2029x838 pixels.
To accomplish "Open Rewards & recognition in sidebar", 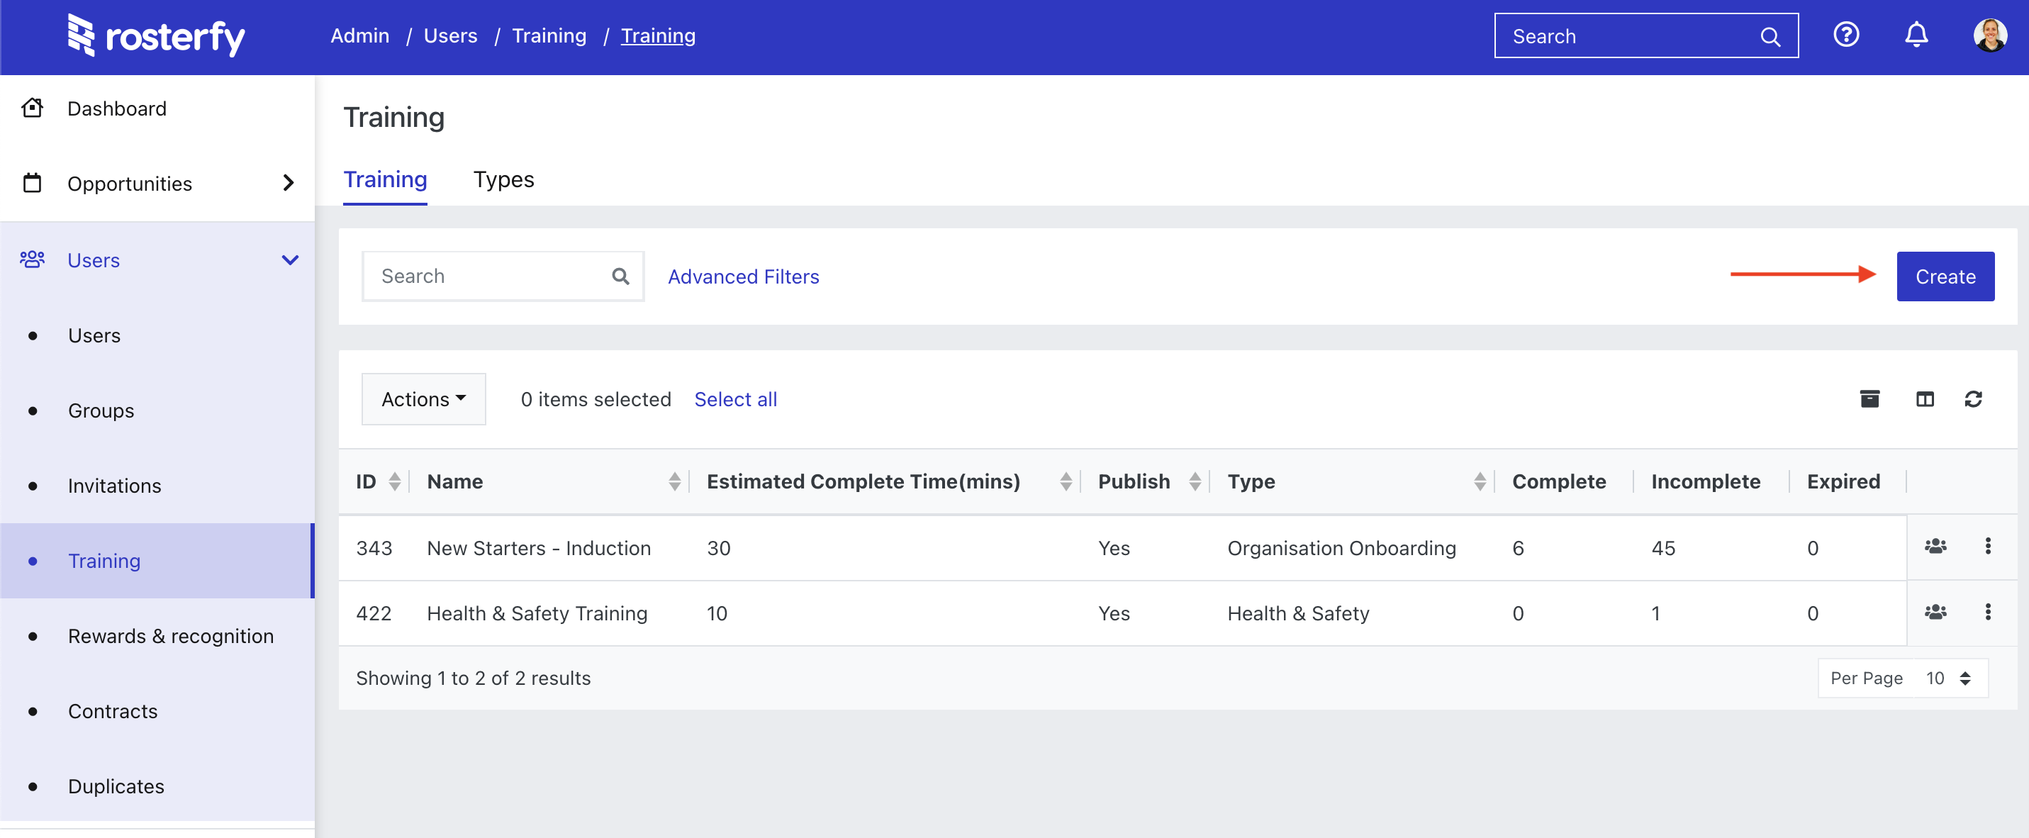I will [x=170, y=637].
